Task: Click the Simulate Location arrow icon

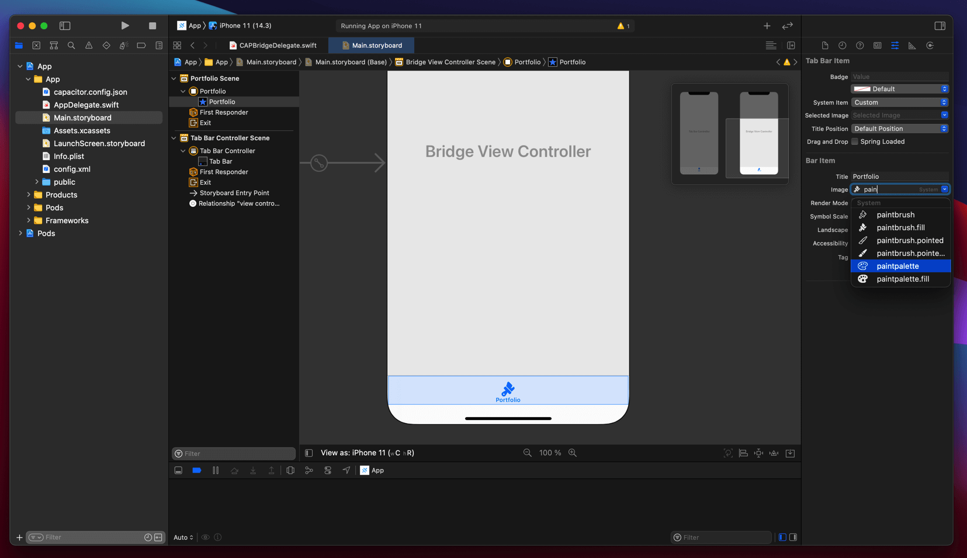Action: [346, 470]
